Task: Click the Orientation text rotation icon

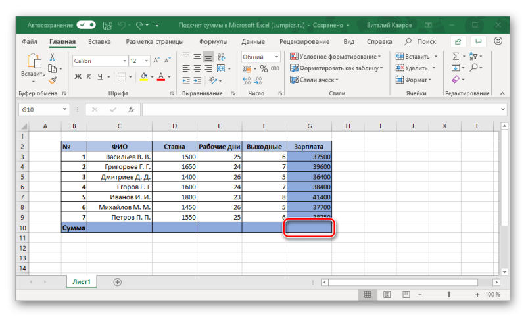Action: (x=212, y=80)
